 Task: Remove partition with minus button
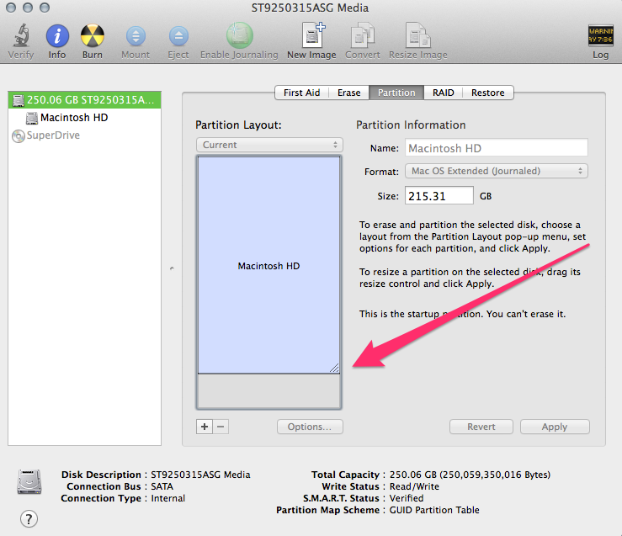(x=221, y=427)
